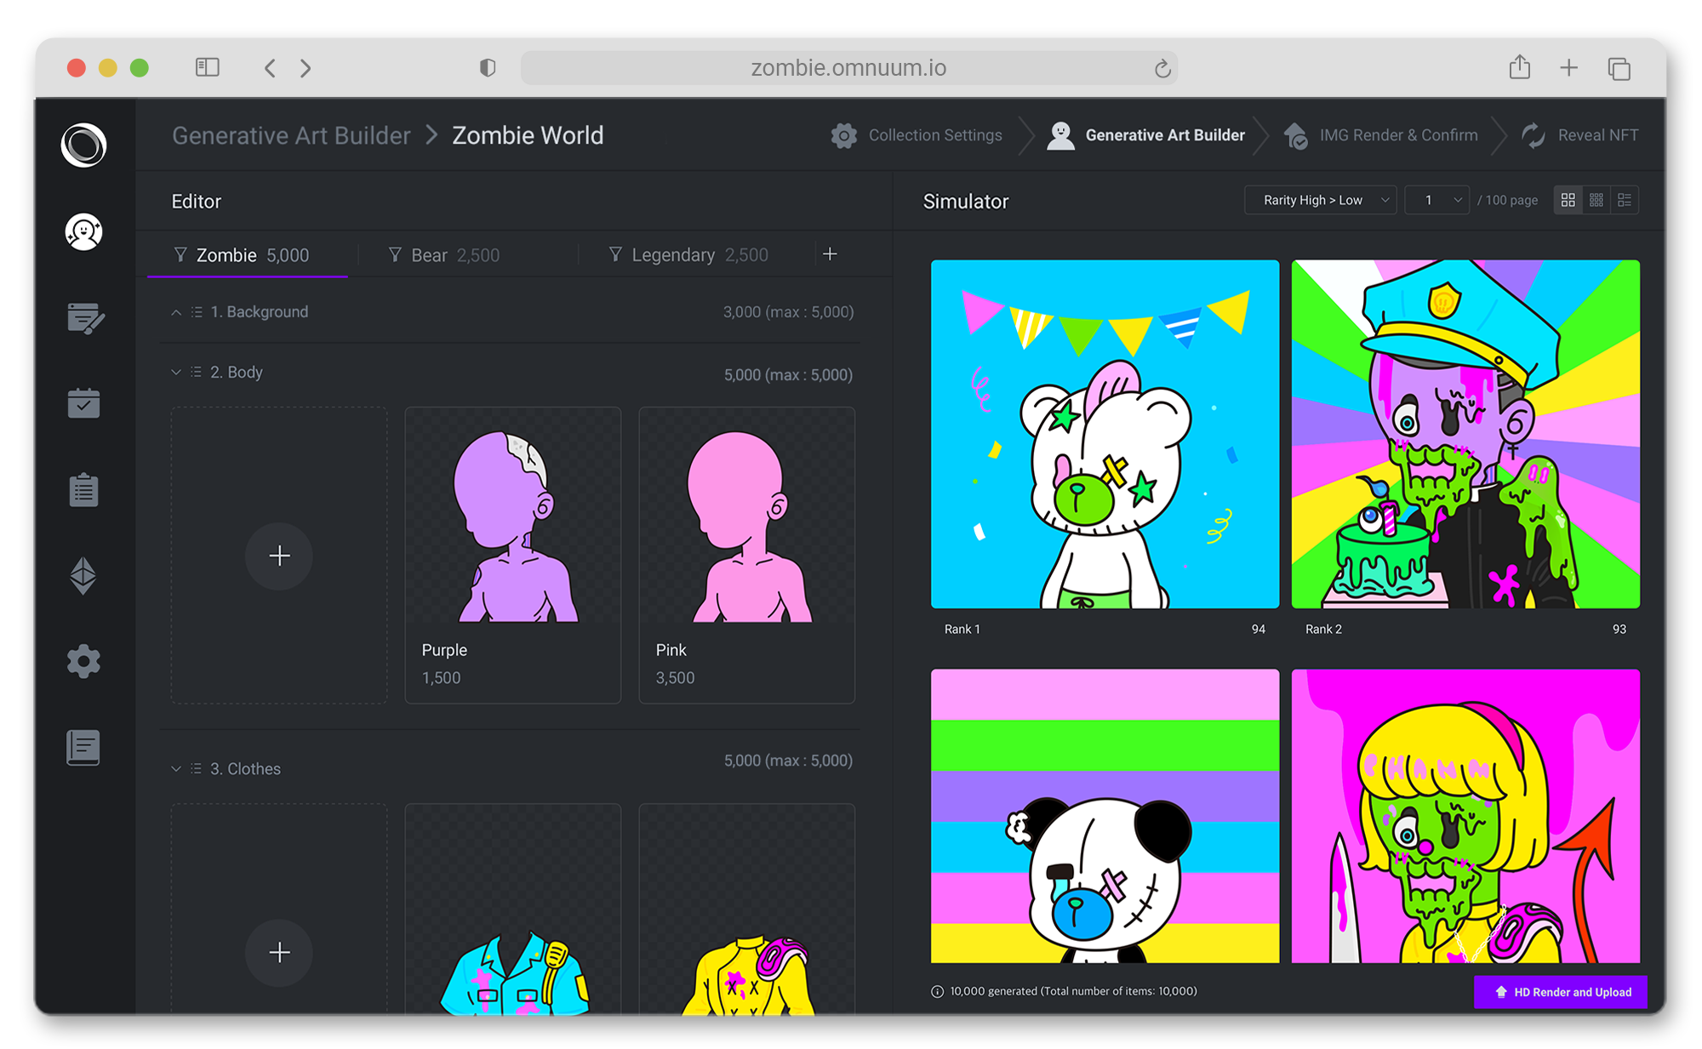Select the Bear 2,500 tab
The image size is (1702, 1049).
[444, 255]
